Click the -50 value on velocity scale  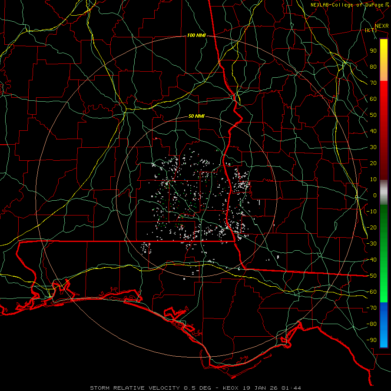tap(371, 276)
